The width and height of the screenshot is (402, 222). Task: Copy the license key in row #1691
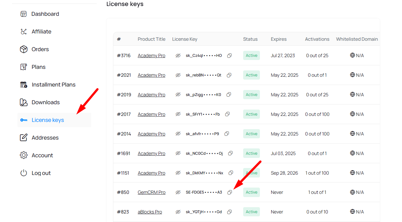pos(231,153)
